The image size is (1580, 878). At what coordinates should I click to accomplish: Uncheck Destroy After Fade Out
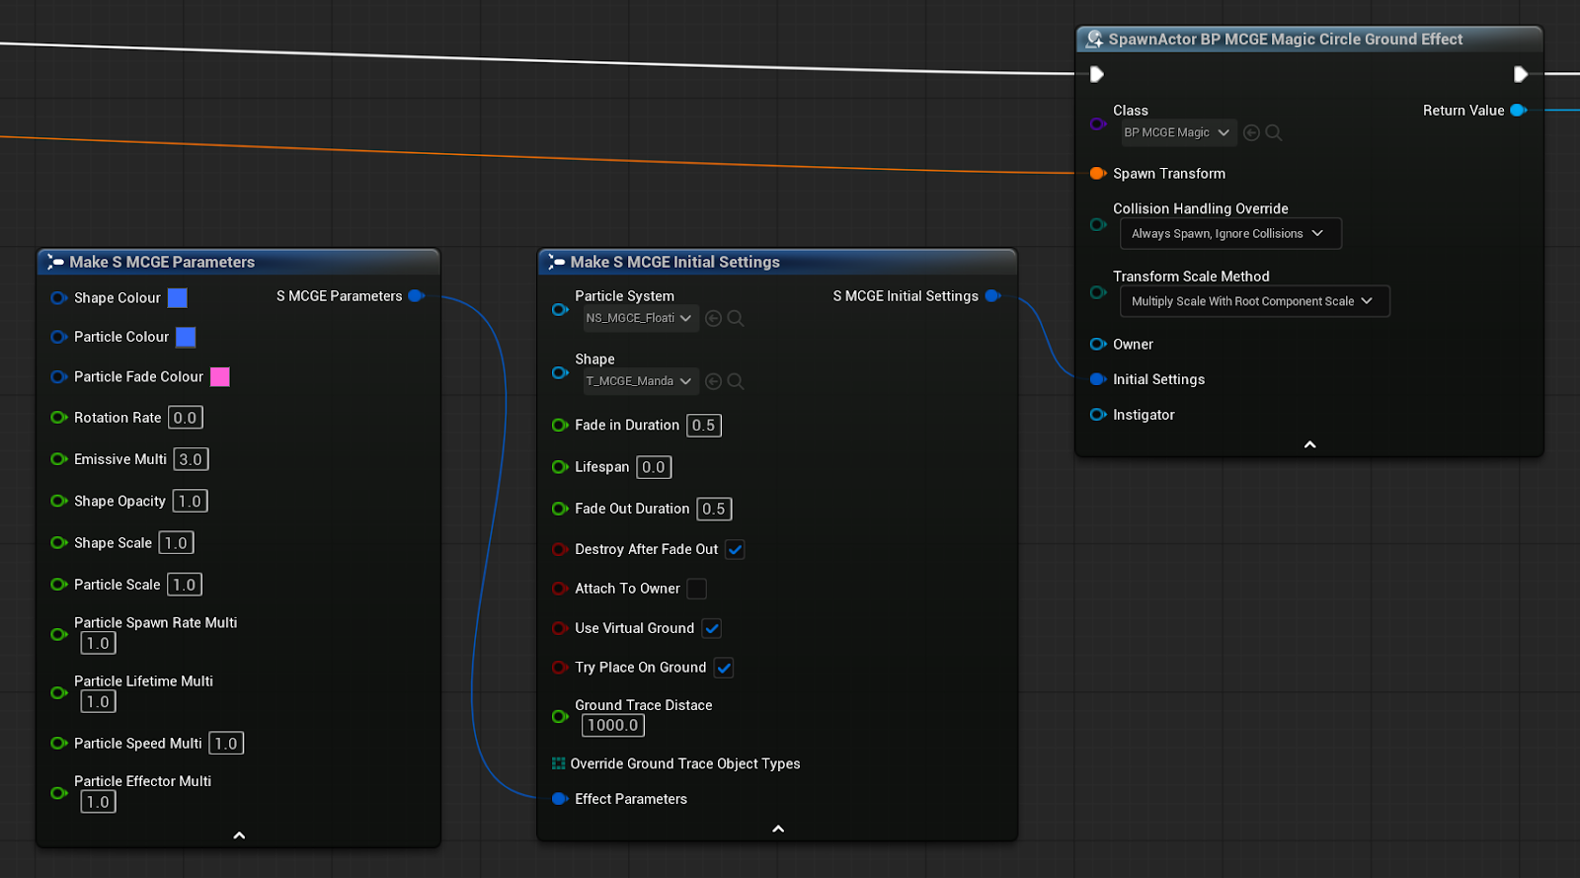click(735, 549)
